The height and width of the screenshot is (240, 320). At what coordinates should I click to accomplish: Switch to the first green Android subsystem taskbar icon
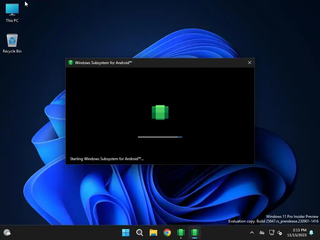click(x=181, y=232)
